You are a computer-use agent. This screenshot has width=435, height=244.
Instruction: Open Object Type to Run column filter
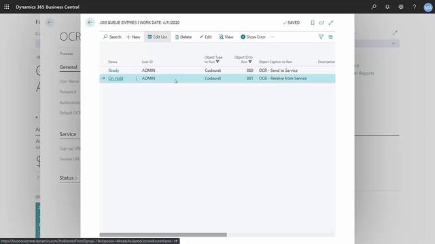217,62
